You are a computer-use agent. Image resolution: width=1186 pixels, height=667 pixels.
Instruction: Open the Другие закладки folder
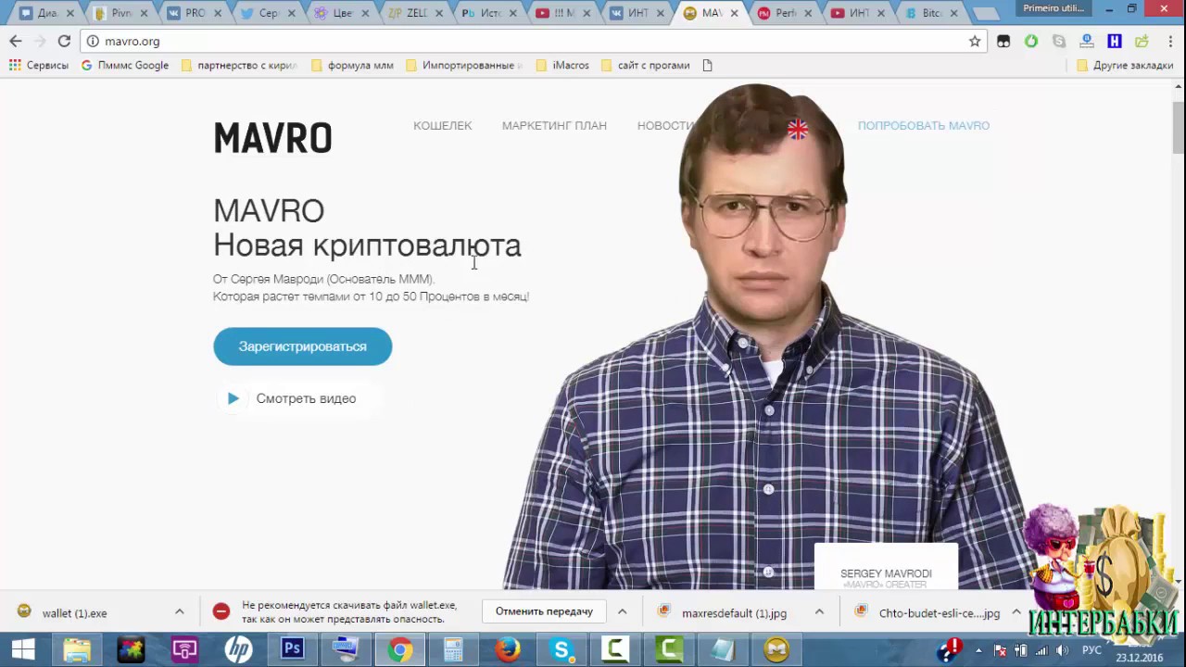pos(1125,65)
